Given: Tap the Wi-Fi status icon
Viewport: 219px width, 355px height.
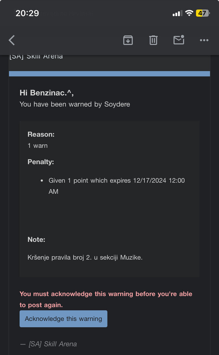Looking at the screenshot, I should point(189,13).
